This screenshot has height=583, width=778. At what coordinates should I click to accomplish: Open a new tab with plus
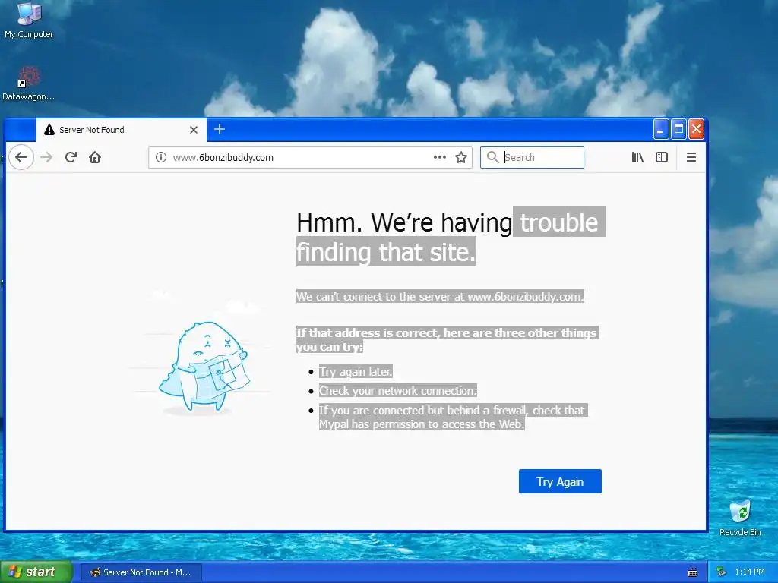[220, 129]
